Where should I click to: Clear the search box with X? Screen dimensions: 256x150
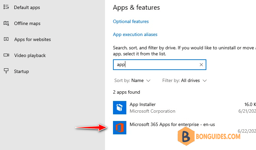pos(201,65)
